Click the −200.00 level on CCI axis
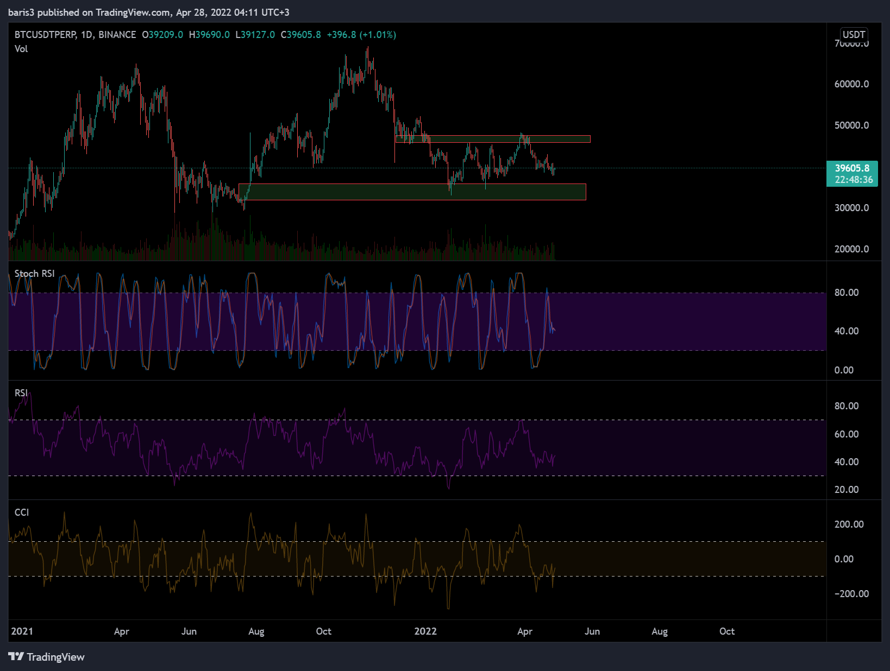Image resolution: width=890 pixels, height=671 pixels. (x=851, y=594)
